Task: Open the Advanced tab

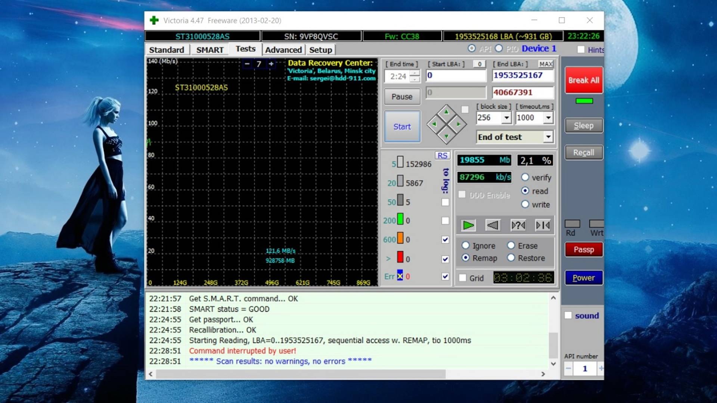Action: (x=283, y=50)
